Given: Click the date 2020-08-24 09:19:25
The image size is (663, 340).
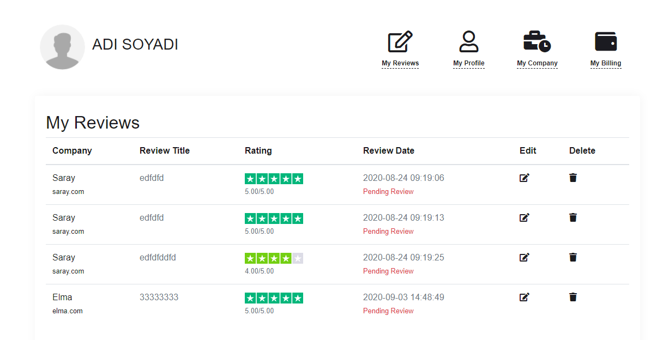Looking at the screenshot, I should [403, 258].
